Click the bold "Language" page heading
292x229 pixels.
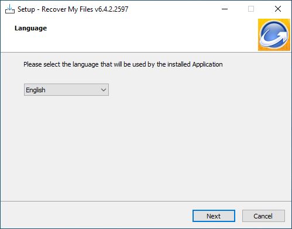pos(30,29)
